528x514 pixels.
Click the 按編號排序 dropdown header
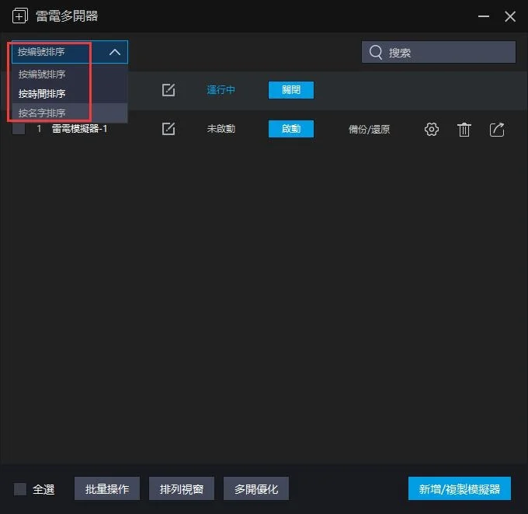pyautogui.click(x=70, y=52)
